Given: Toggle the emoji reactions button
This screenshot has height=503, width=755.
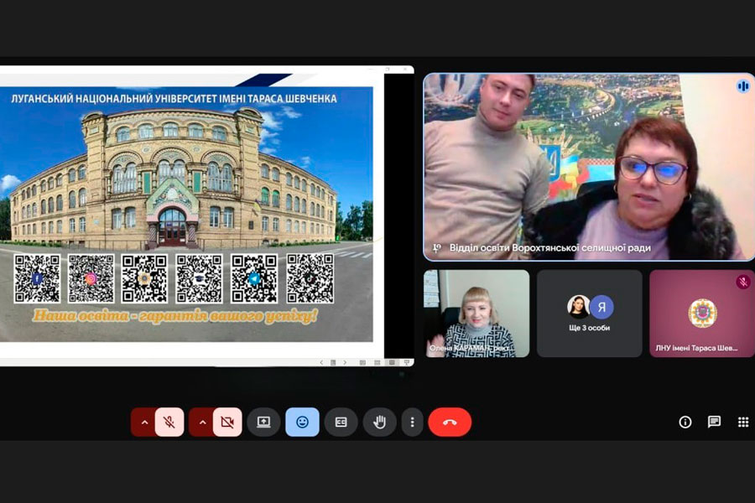Looking at the screenshot, I should point(302,423).
